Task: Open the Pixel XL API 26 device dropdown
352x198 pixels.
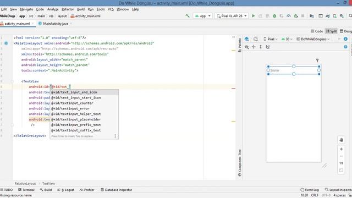Action: click(232, 16)
